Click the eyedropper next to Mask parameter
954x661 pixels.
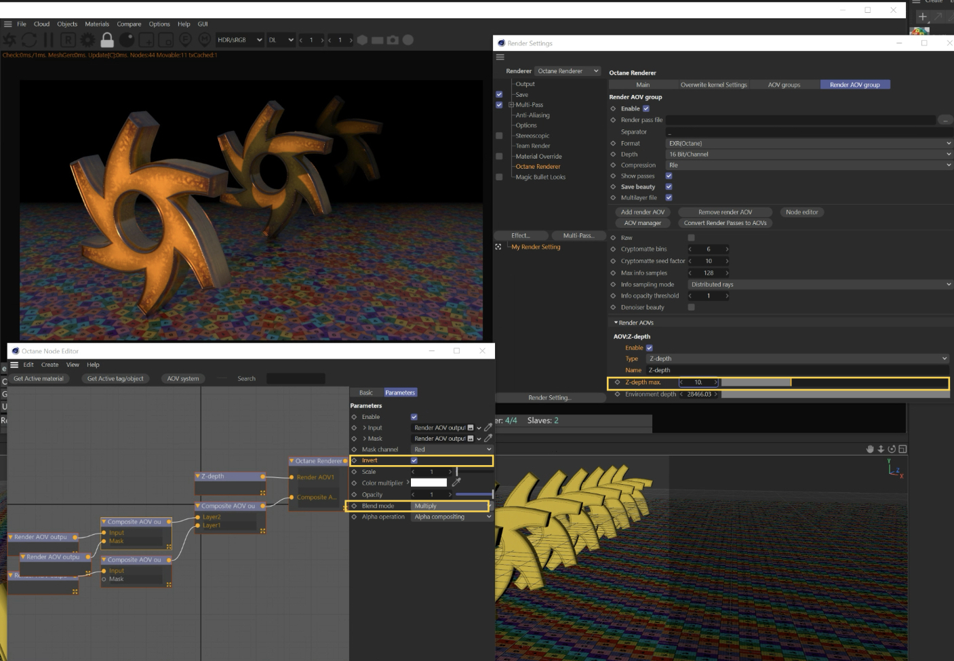(488, 439)
